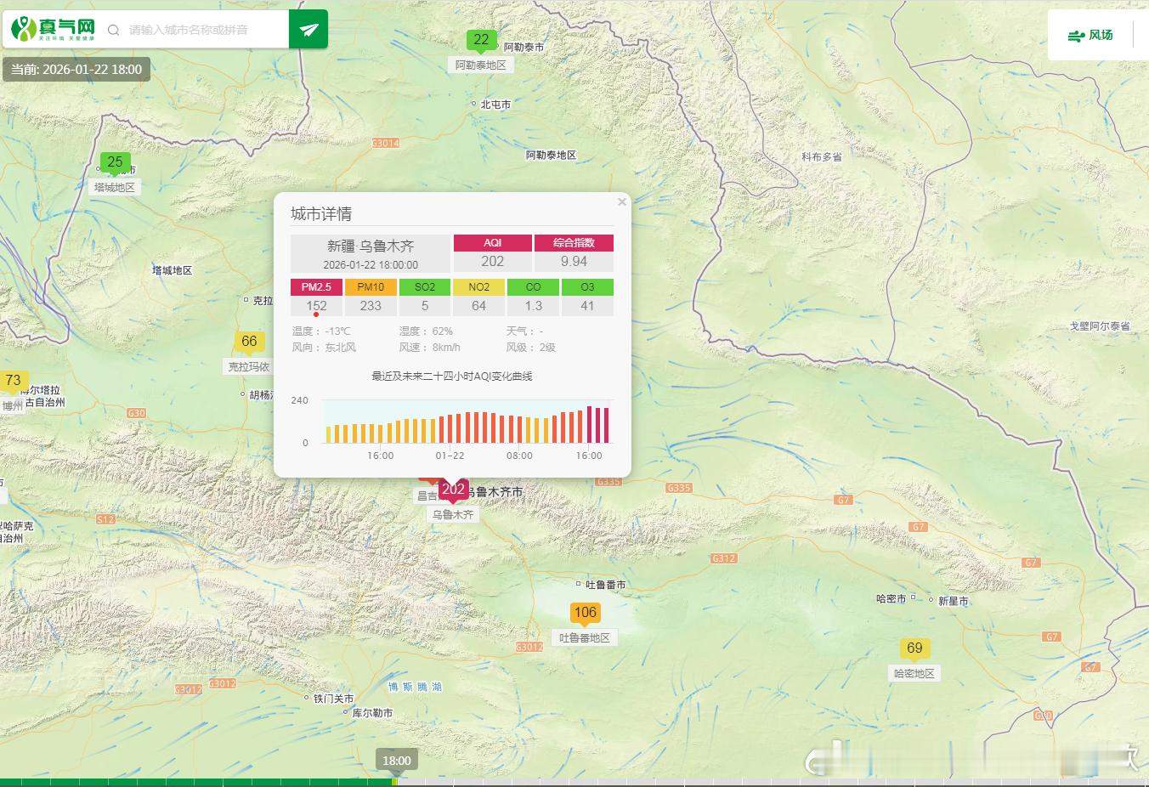
Task: Click the green timeline progress bar
Action: coord(197,782)
